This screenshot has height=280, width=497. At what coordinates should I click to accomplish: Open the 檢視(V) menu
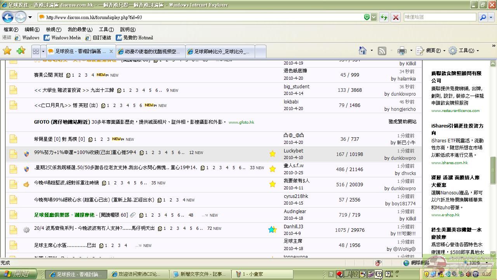(x=54, y=30)
